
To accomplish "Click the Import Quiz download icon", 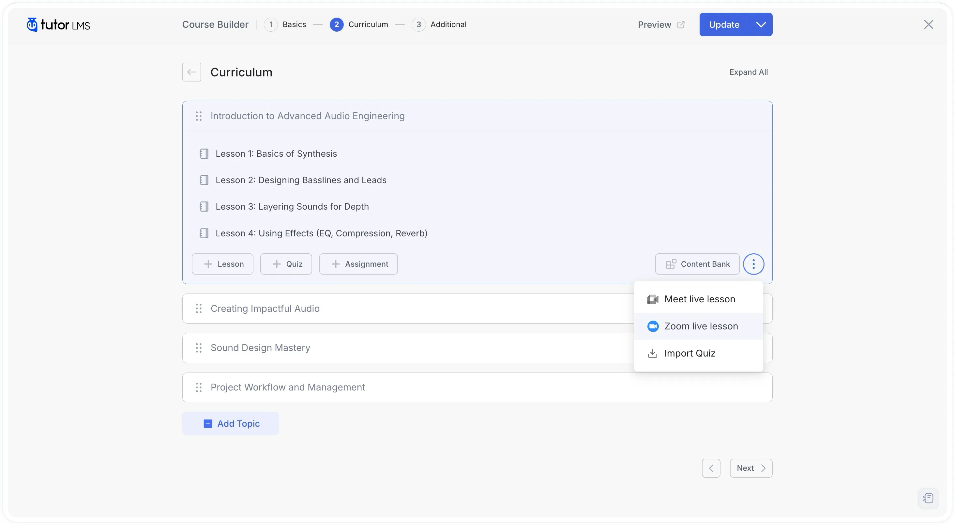I will 652,353.
